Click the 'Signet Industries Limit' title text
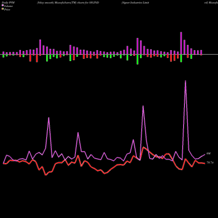The height and width of the screenshot is (218, 218). tap(135, 3)
